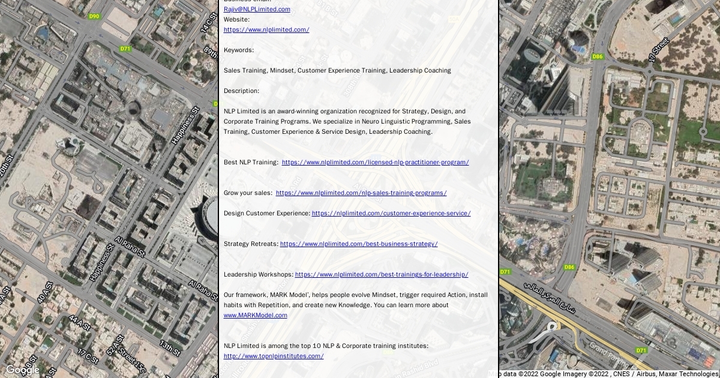Click the D71 road marker near 89th street
The image size is (720, 378).
[125, 49]
